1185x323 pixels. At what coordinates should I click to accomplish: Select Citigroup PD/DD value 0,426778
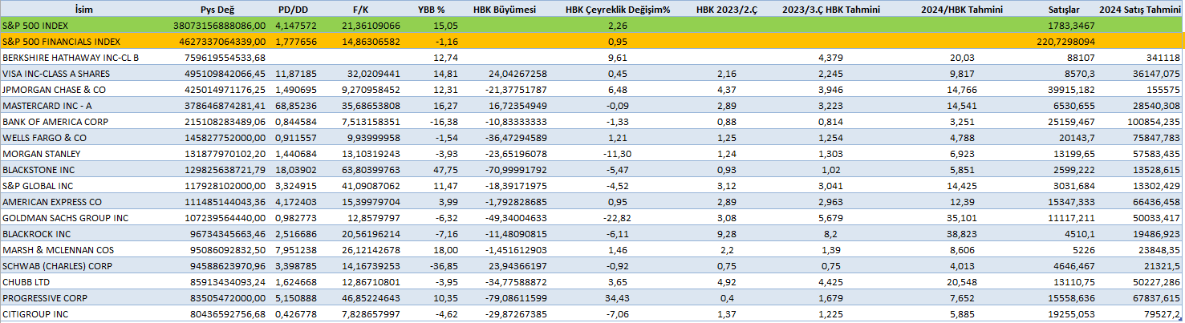295,314
